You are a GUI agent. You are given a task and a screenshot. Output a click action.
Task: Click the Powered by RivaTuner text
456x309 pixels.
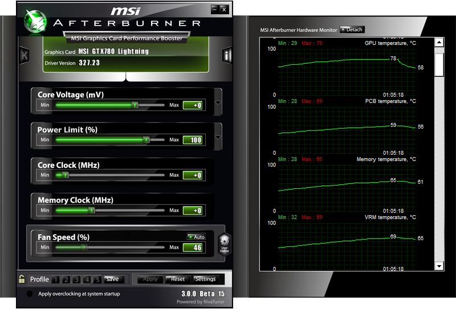tap(201, 302)
